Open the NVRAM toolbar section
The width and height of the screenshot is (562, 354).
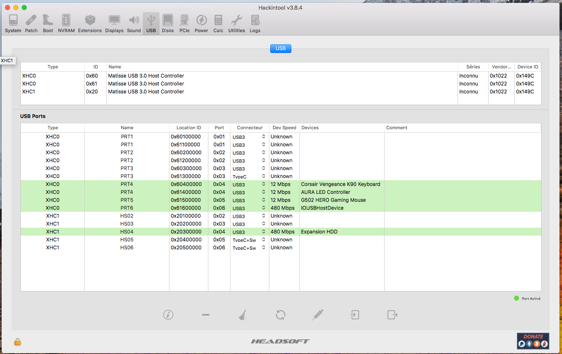pyautogui.click(x=66, y=23)
